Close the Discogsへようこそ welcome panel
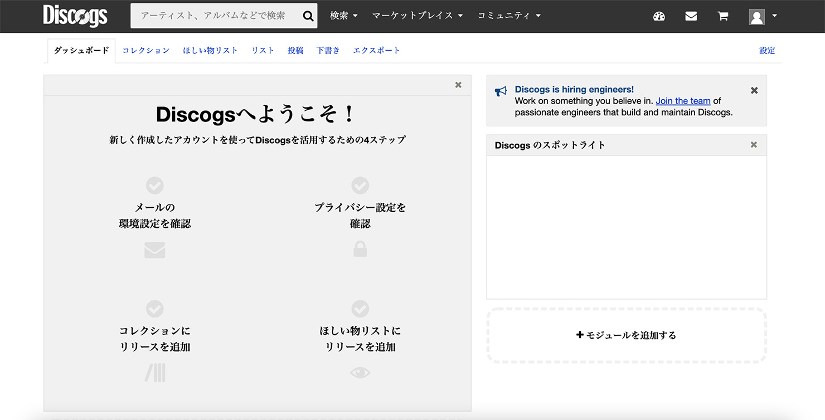The width and height of the screenshot is (825, 420). [458, 85]
